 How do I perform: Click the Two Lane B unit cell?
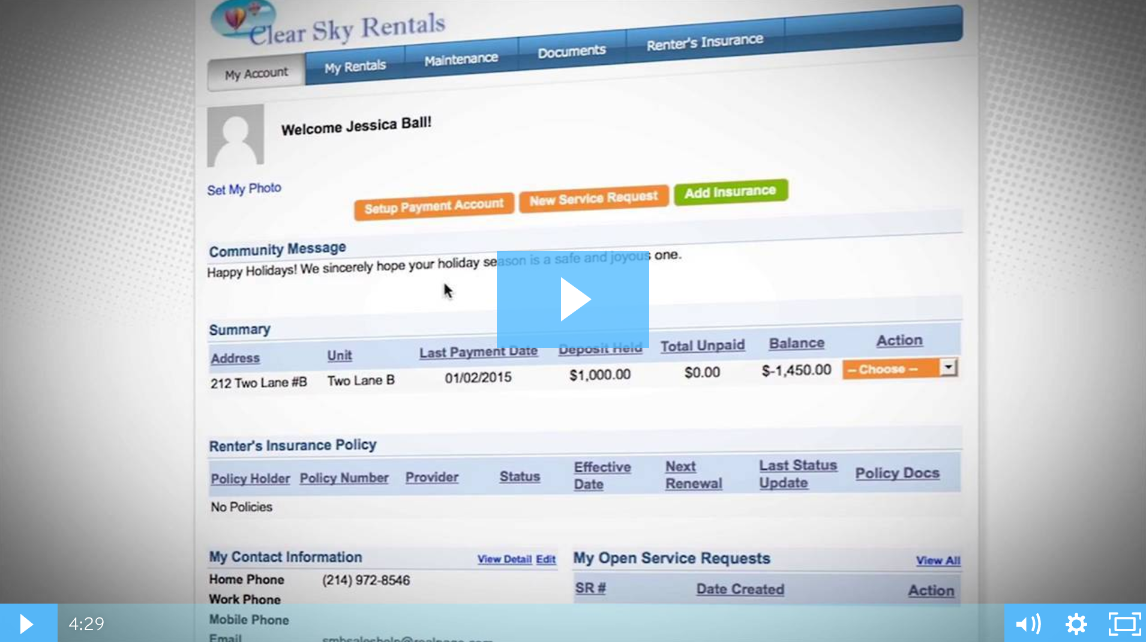(361, 380)
